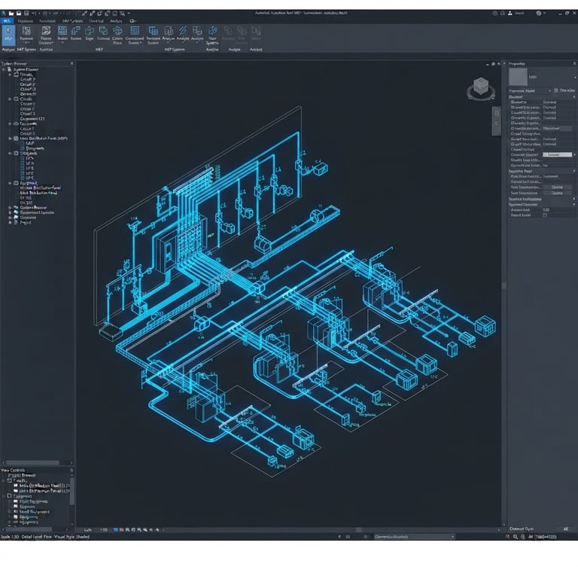Collapse the System Browser root node
The height and width of the screenshot is (567, 578).
point(4,69)
